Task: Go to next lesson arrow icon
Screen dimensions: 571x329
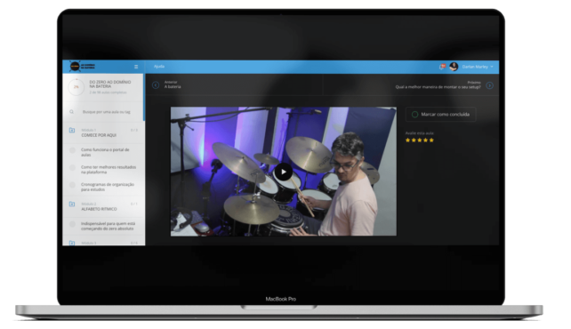Action: tap(489, 85)
